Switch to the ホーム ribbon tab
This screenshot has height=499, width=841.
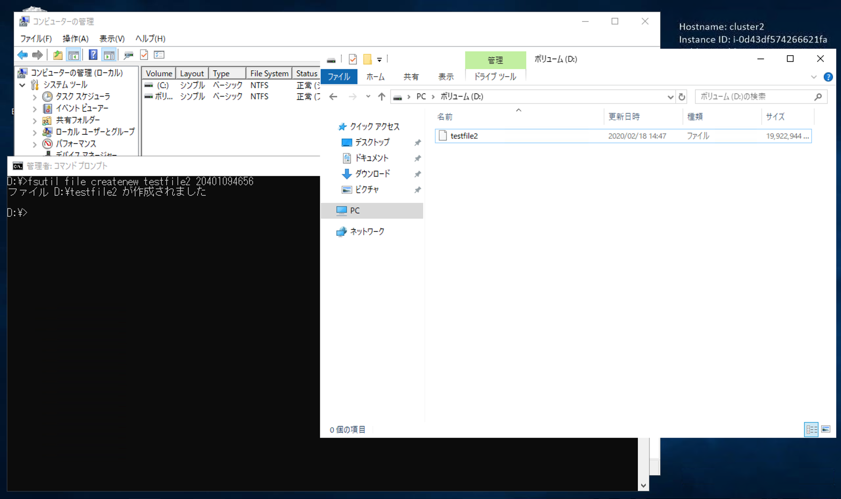[x=375, y=77]
